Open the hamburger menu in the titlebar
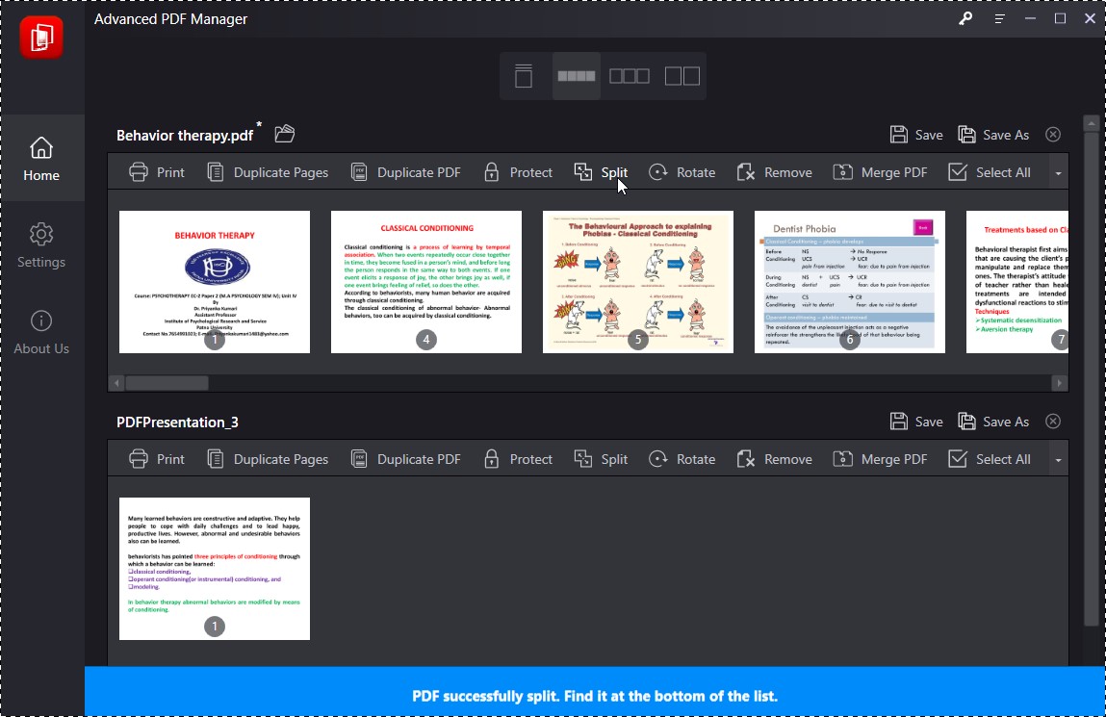Image resolution: width=1106 pixels, height=717 pixels. pyautogui.click(x=999, y=18)
